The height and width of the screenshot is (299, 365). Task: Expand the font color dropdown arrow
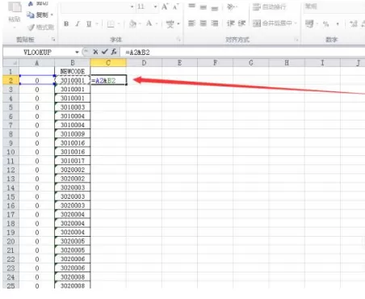point(157,24)
